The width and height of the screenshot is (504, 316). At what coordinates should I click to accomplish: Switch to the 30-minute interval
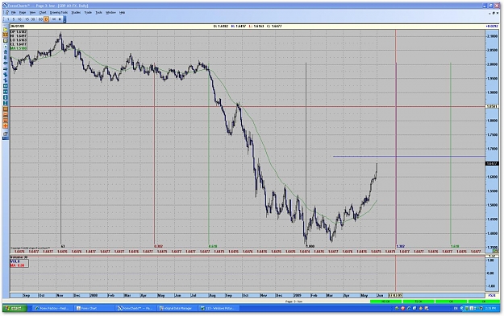coord(33,19)
